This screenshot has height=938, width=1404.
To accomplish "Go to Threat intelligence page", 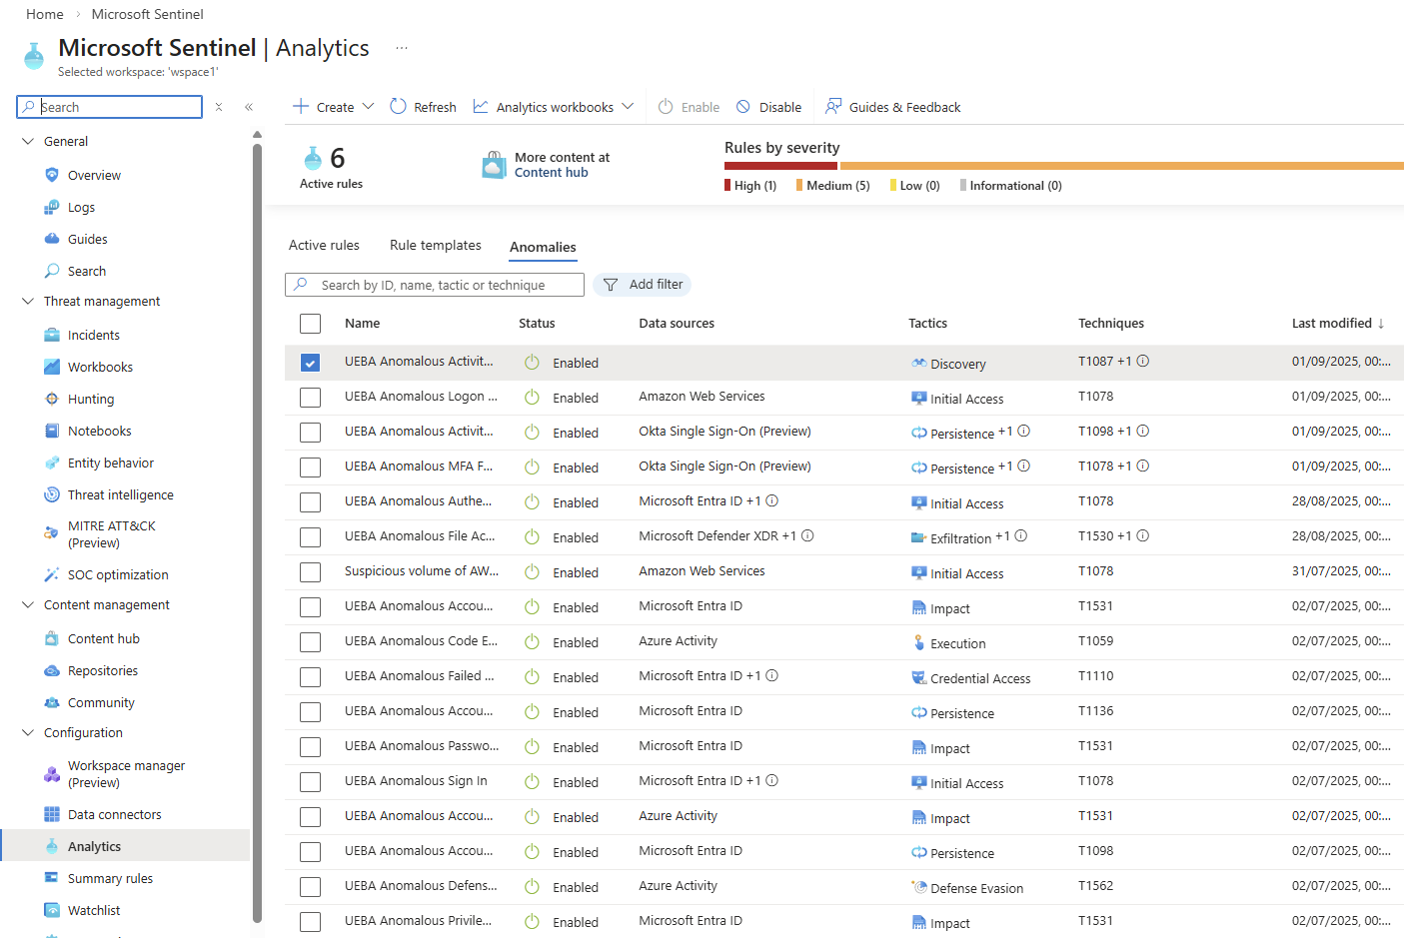I will (x=120, y=495).
